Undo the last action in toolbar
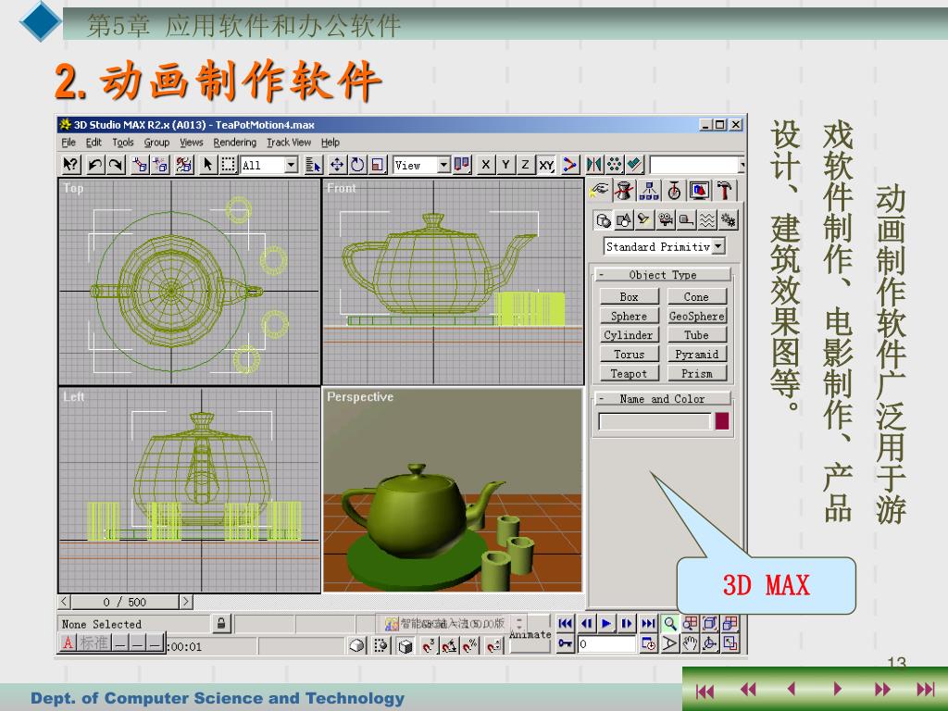 pos(95,165)
